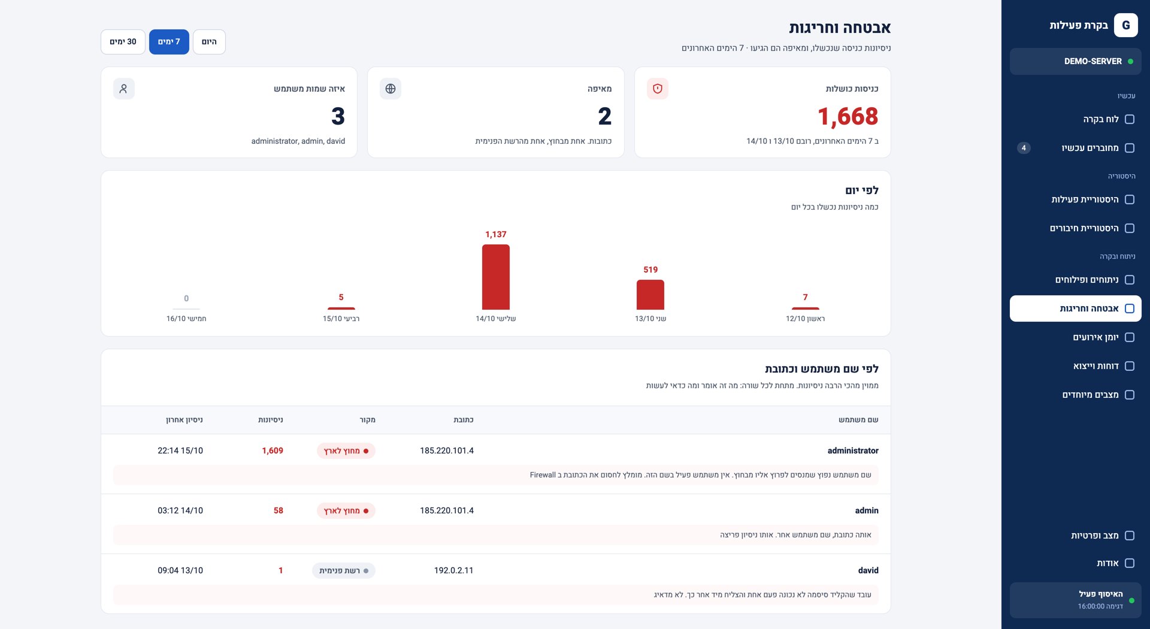Open the יומן אירועים page
The width and height of the screenshot is (1150, 629).
1075,337
